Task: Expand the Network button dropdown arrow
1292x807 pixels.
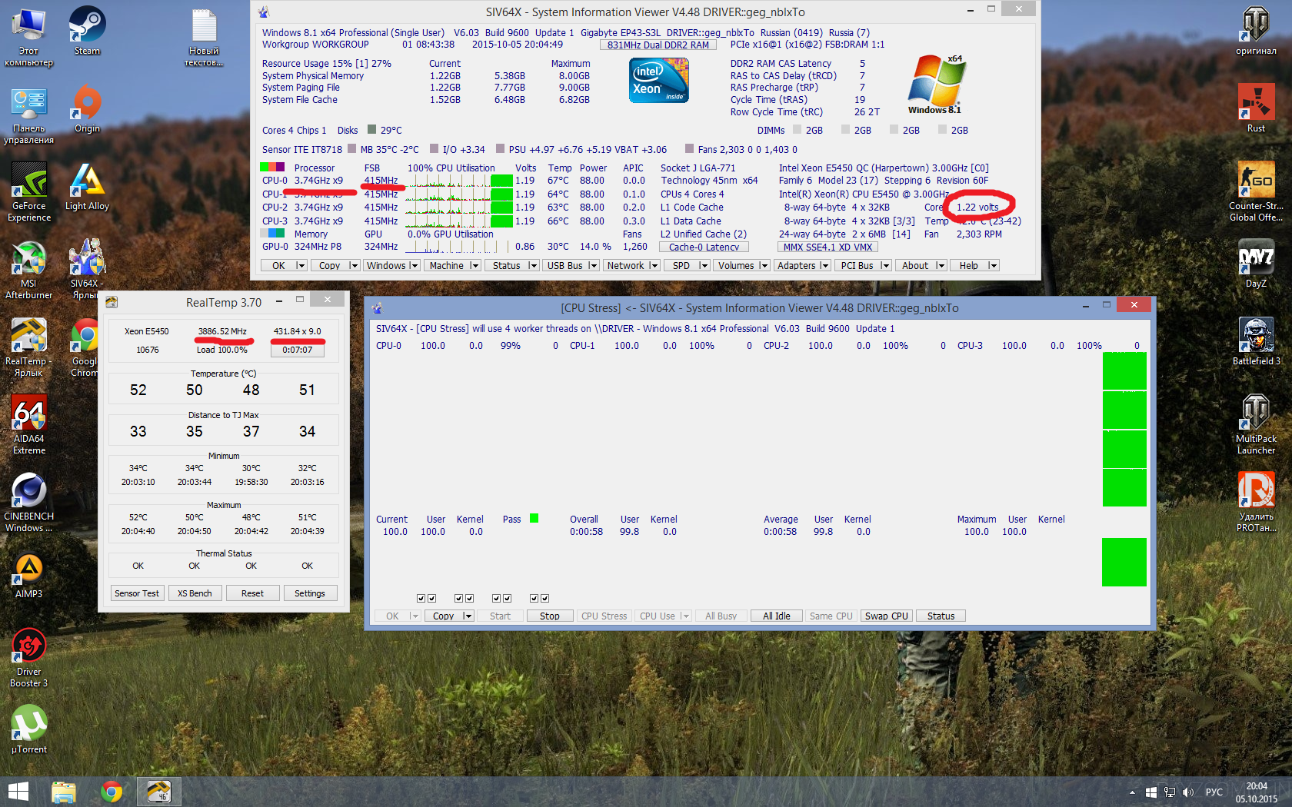Action: pyautogui.click(x=654, y=266)
